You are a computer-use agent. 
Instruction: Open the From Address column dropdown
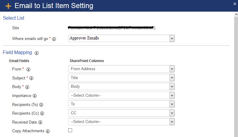(x=121, y=69)
